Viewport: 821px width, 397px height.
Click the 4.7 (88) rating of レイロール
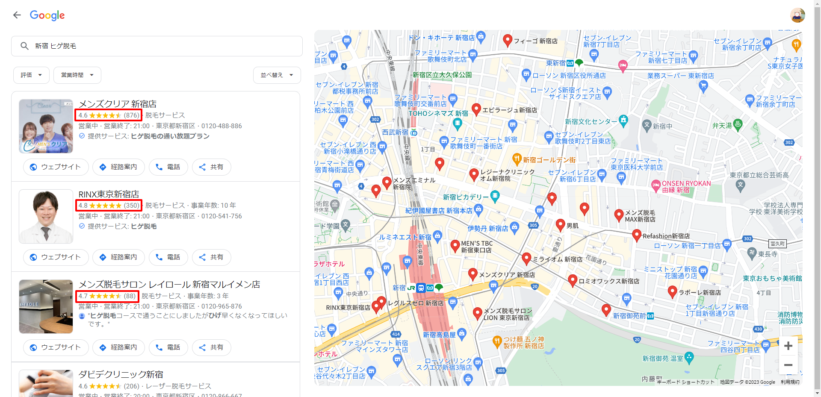[107, 296]
